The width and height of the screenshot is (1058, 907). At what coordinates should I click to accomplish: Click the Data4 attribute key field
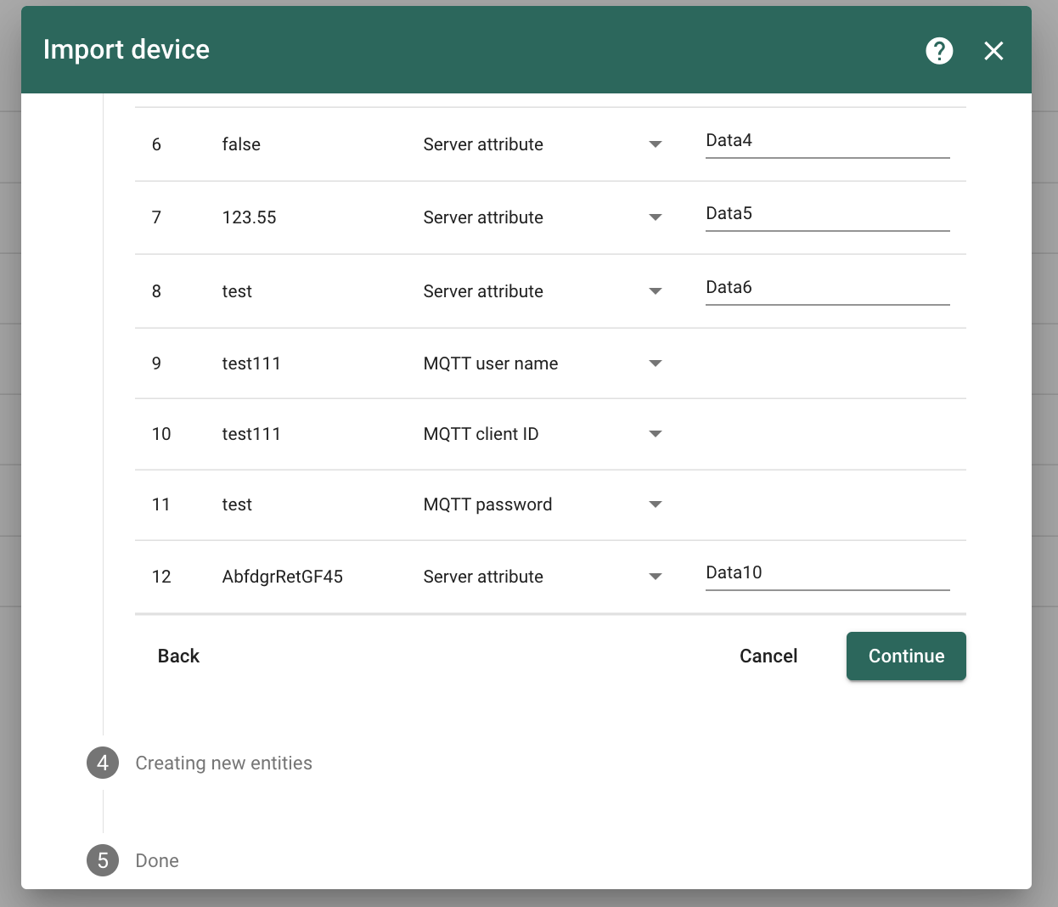826,140
